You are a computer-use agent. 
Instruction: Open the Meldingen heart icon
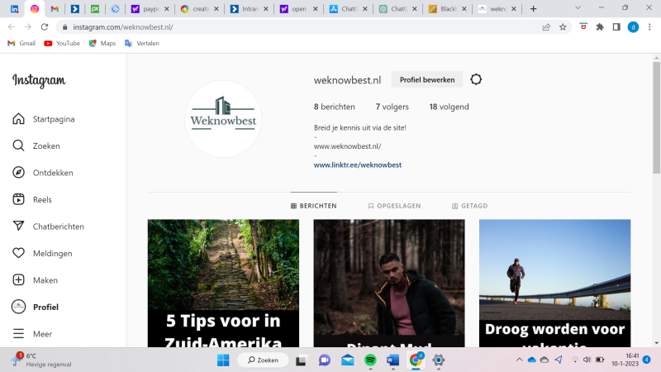[x=18, y=253]
